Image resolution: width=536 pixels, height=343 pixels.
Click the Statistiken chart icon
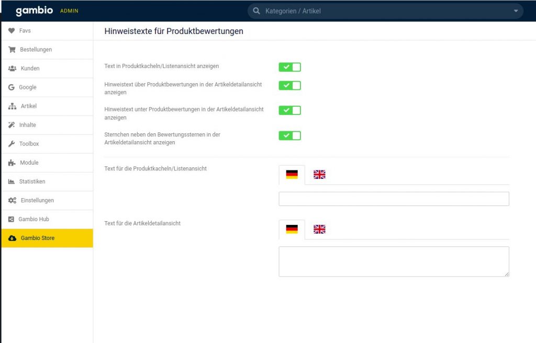coord(12,181)
